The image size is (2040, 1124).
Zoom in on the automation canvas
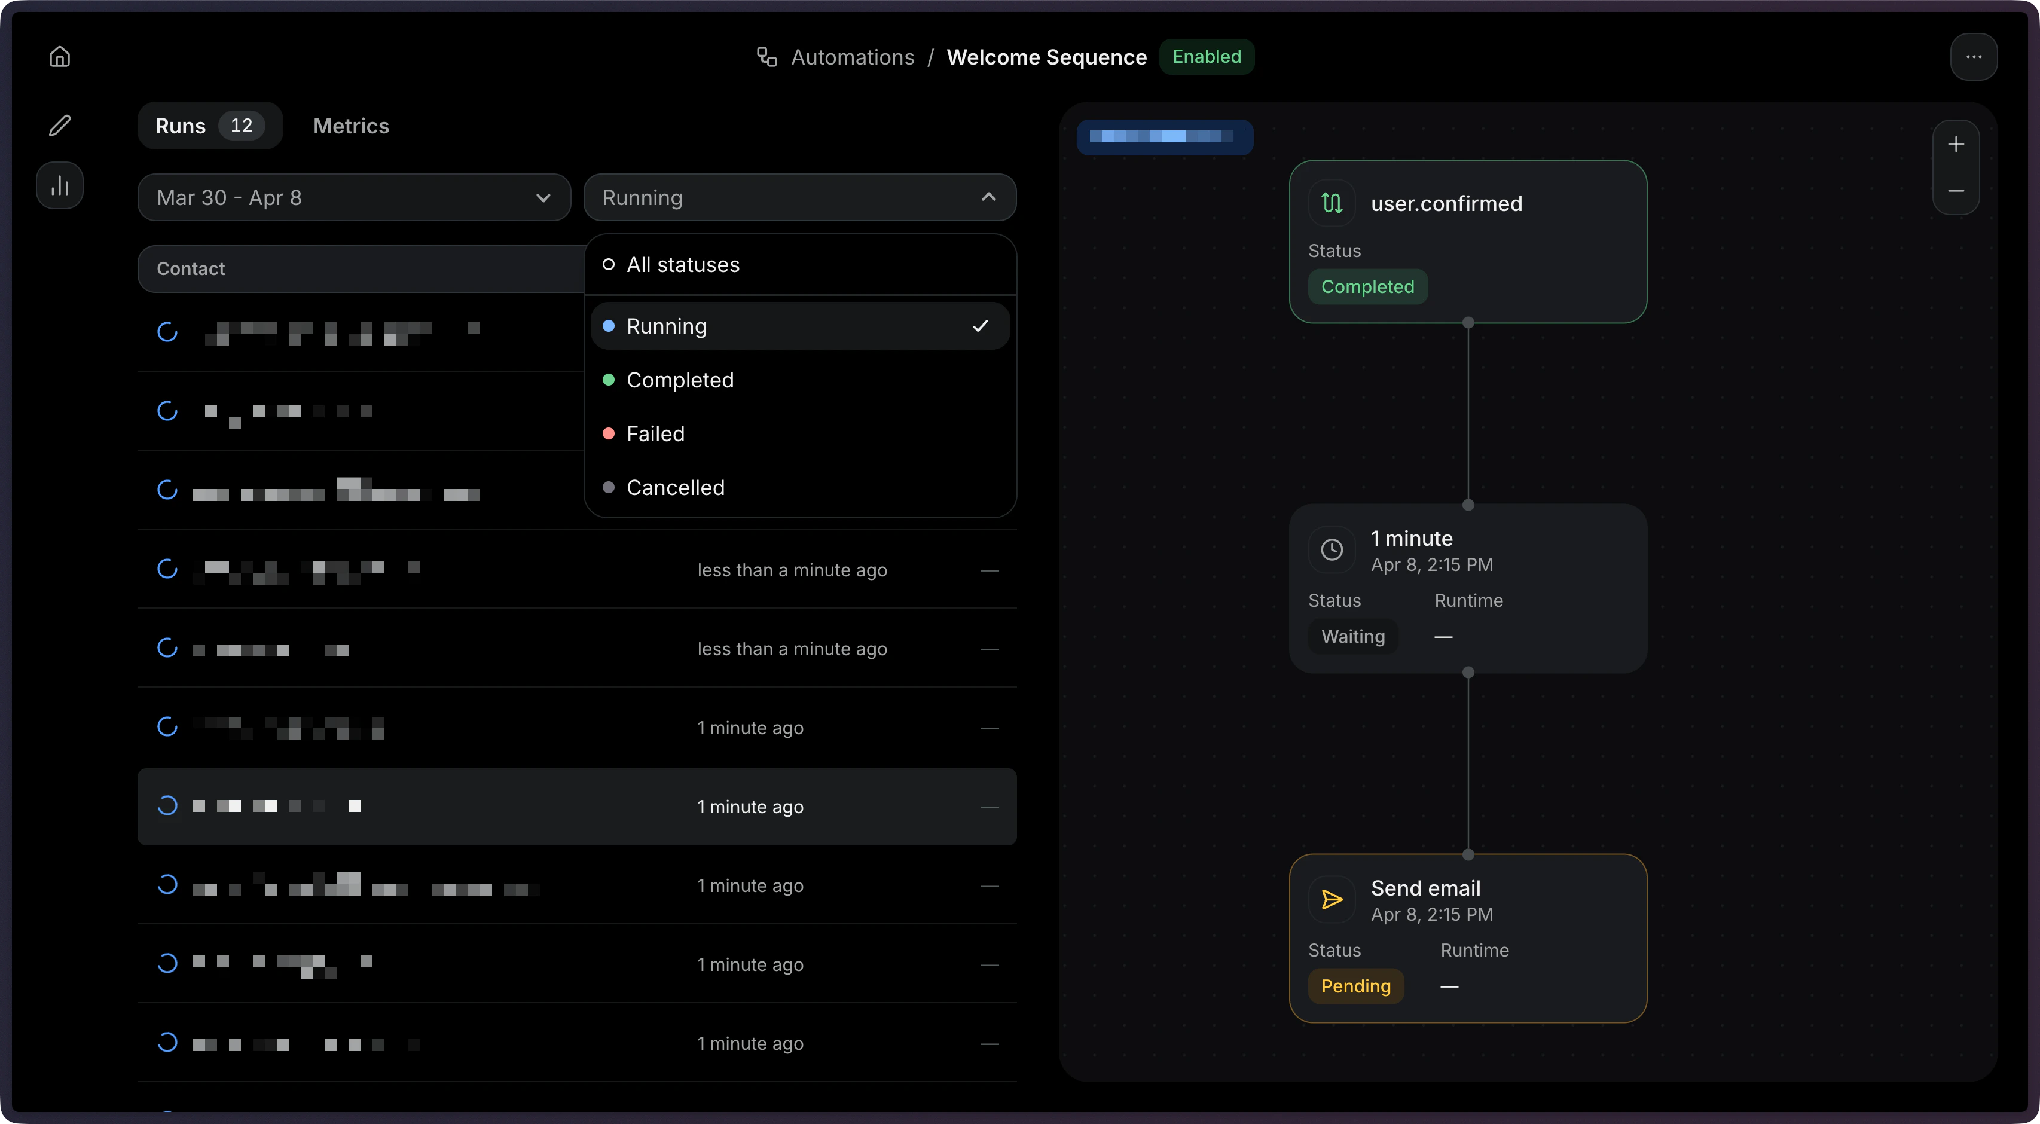(x=1956, y=143)
